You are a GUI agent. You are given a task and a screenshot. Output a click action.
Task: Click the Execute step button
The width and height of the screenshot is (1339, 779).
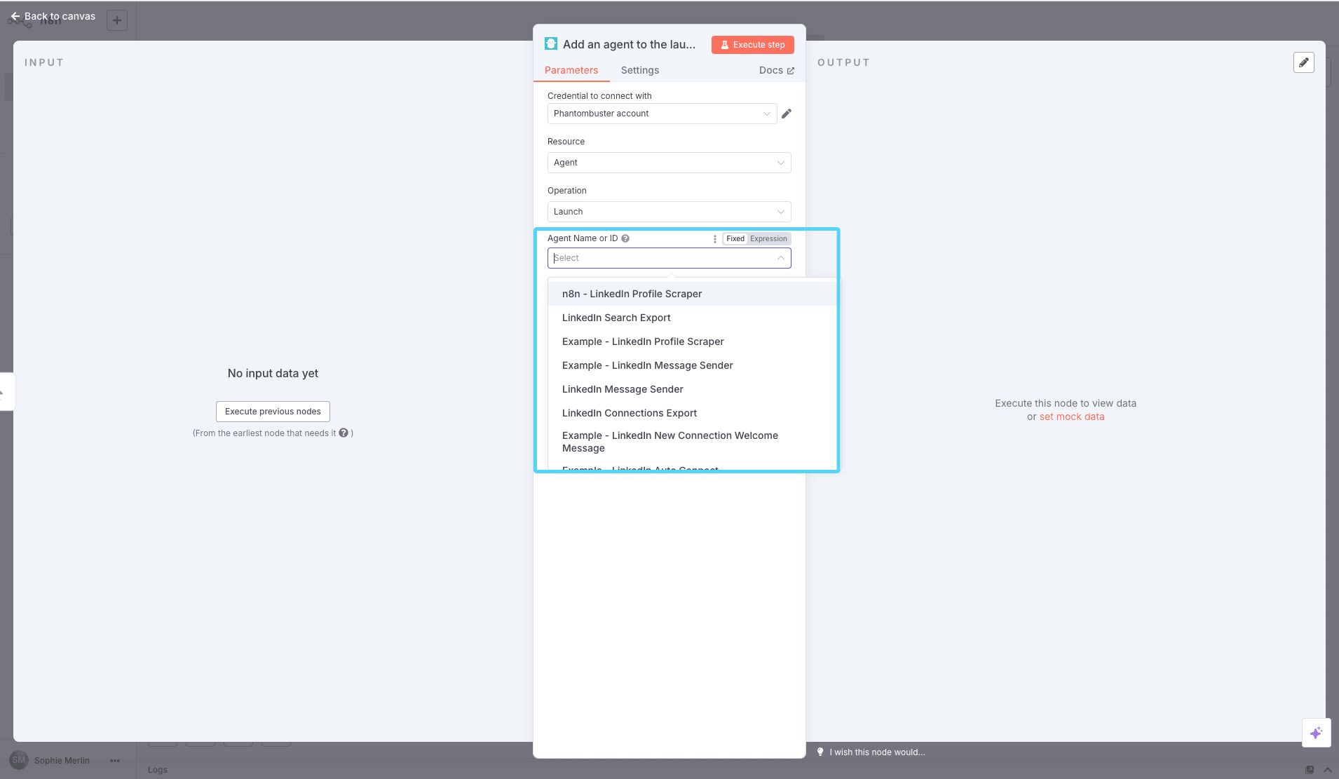tap(753, 45)
